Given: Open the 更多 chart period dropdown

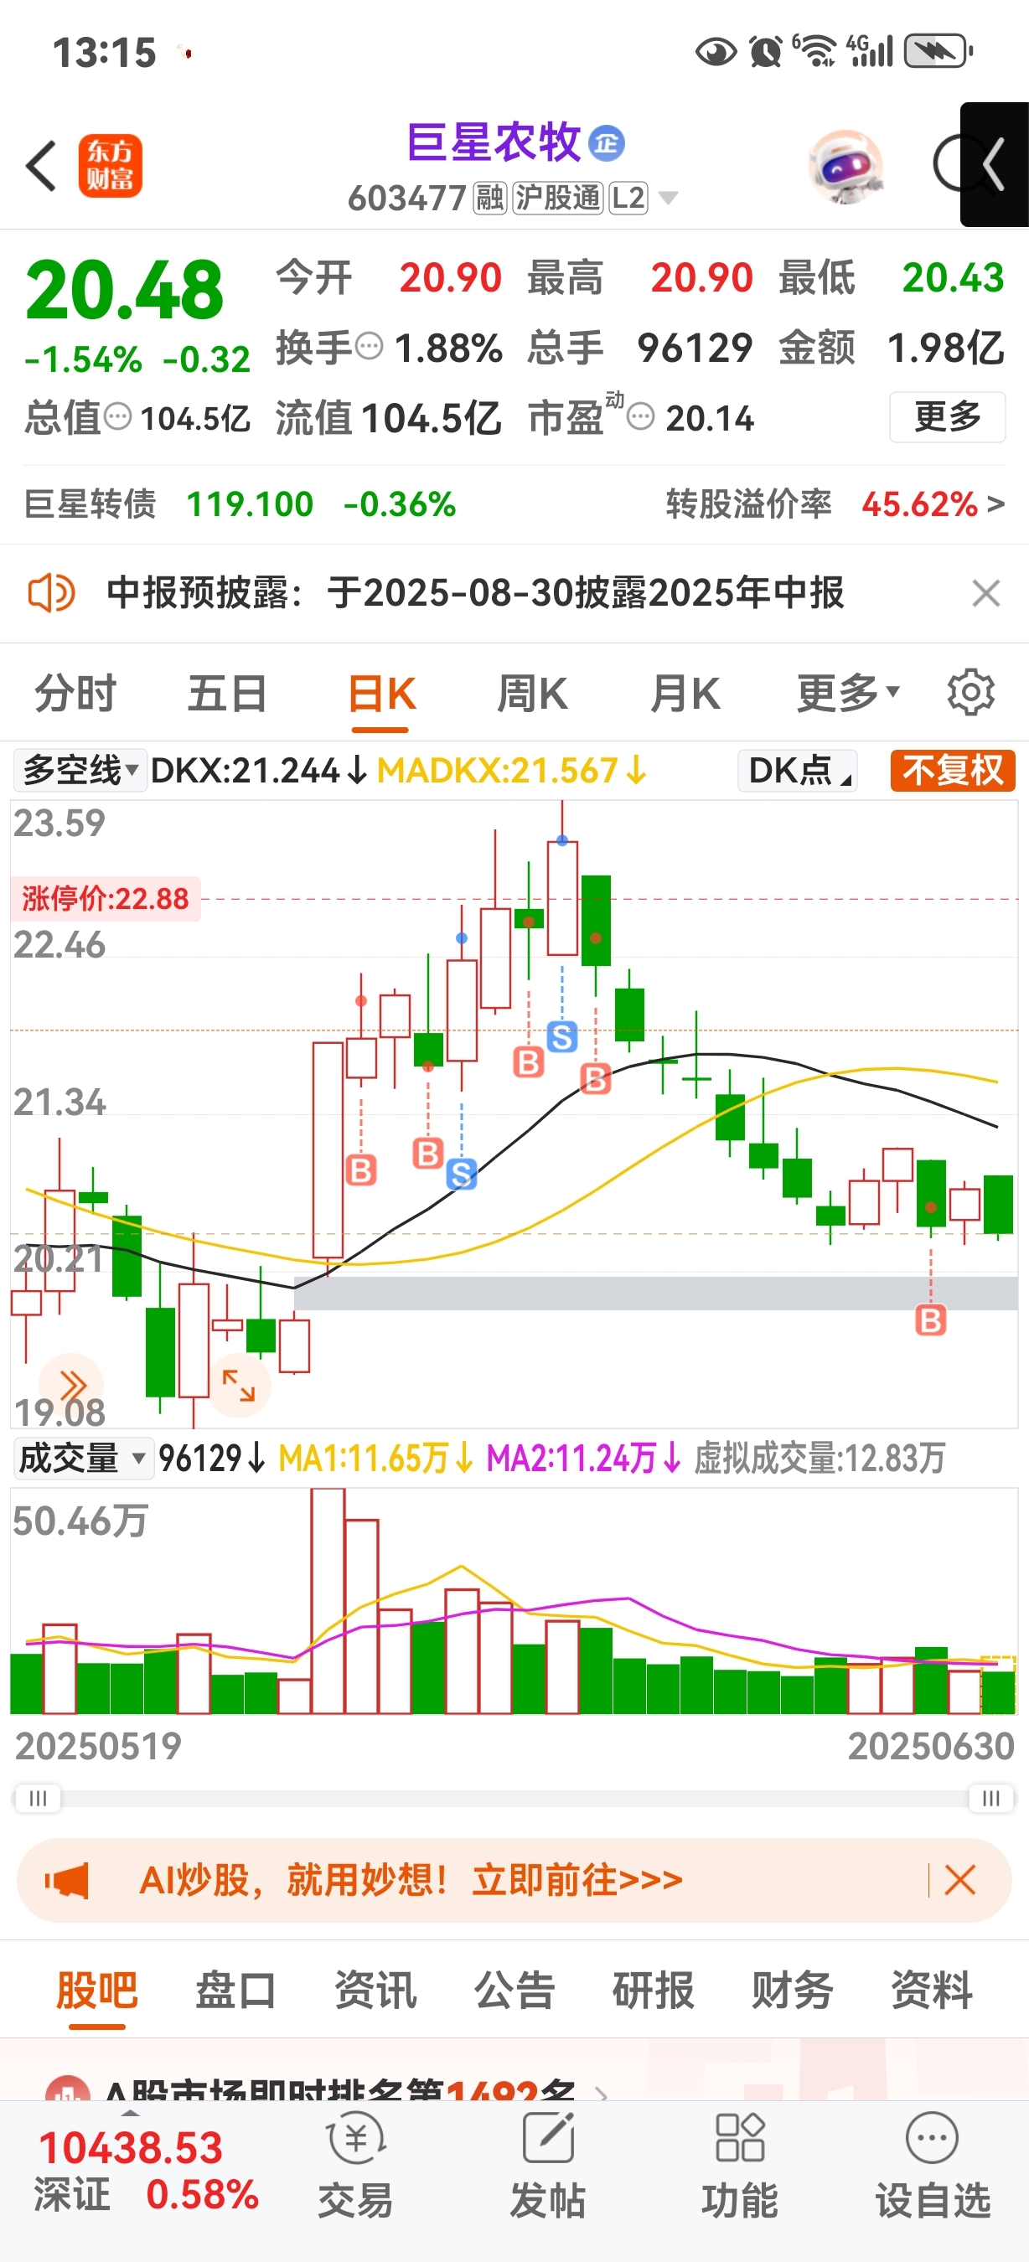Looking at the screenshot, I should 848,694.
